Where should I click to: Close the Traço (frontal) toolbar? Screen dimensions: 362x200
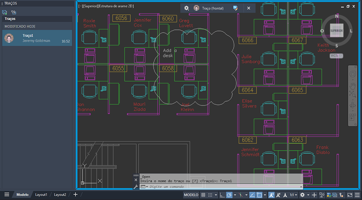[249, 8]
